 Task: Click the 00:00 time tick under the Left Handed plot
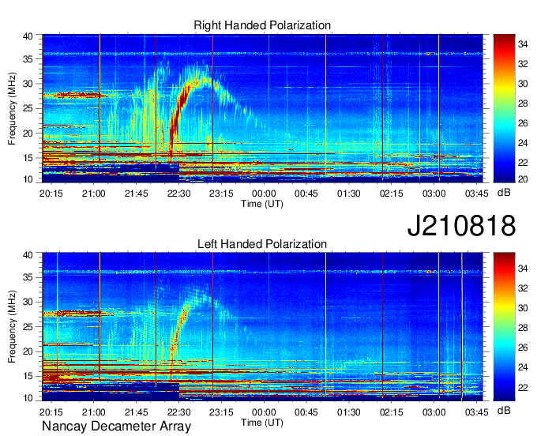[x=264, y=412]
